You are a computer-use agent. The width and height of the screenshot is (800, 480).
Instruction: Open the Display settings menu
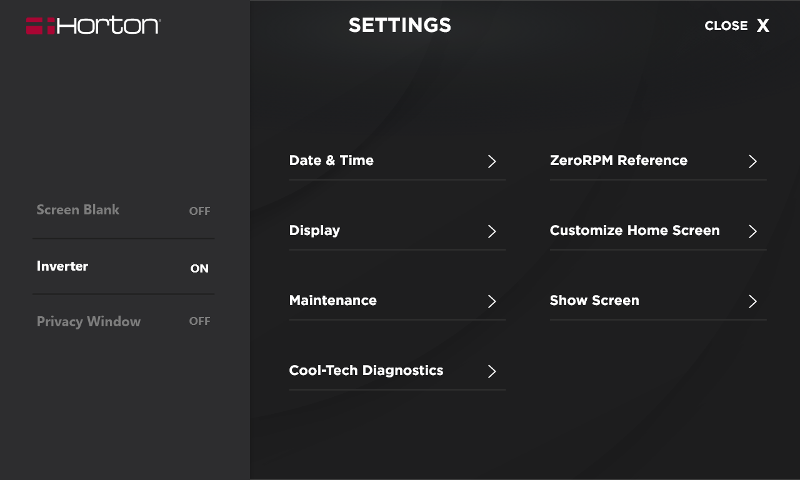click(314, 231)
